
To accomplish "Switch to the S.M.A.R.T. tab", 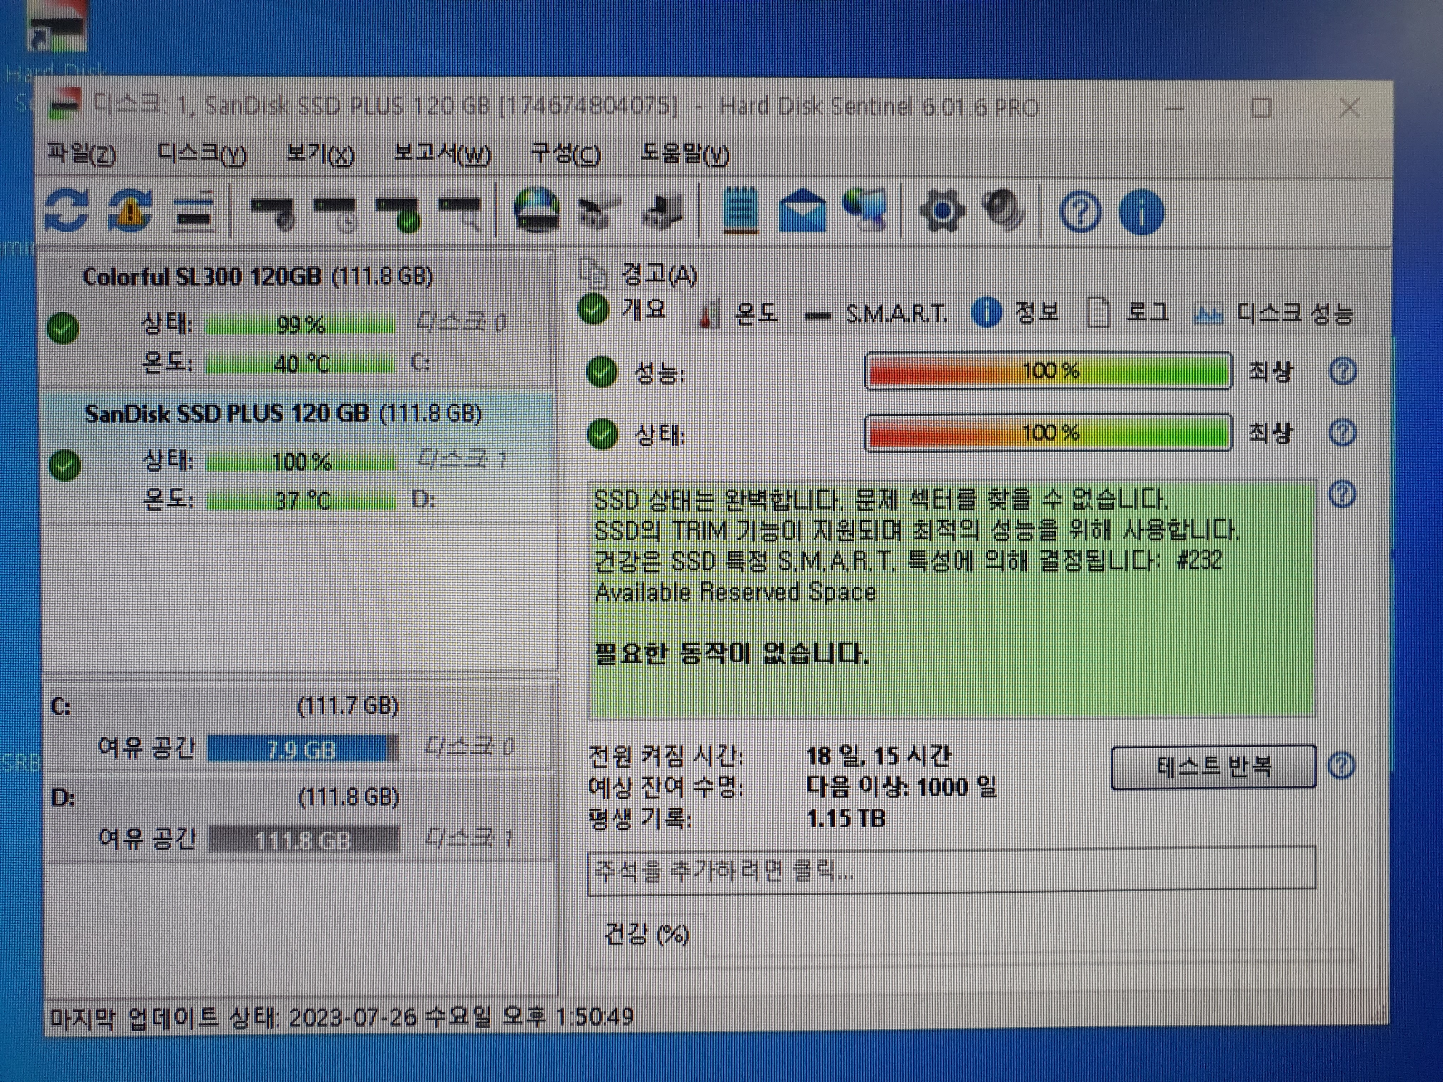I will coord(876,315).
